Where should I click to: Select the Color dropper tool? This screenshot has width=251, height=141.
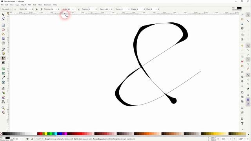pos(3,78)
